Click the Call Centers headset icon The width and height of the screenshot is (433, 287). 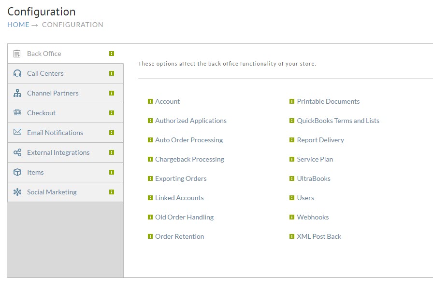[17, 73]
